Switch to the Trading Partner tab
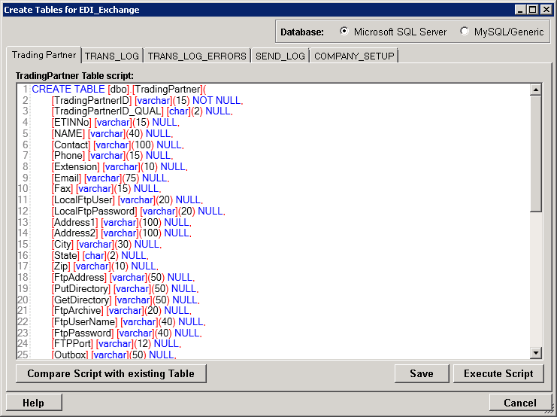The image size is (557, 417). pyautogui.click(x=44, y=55)
